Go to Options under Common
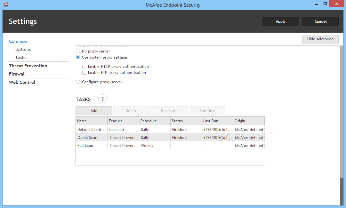 click(23, 49)
